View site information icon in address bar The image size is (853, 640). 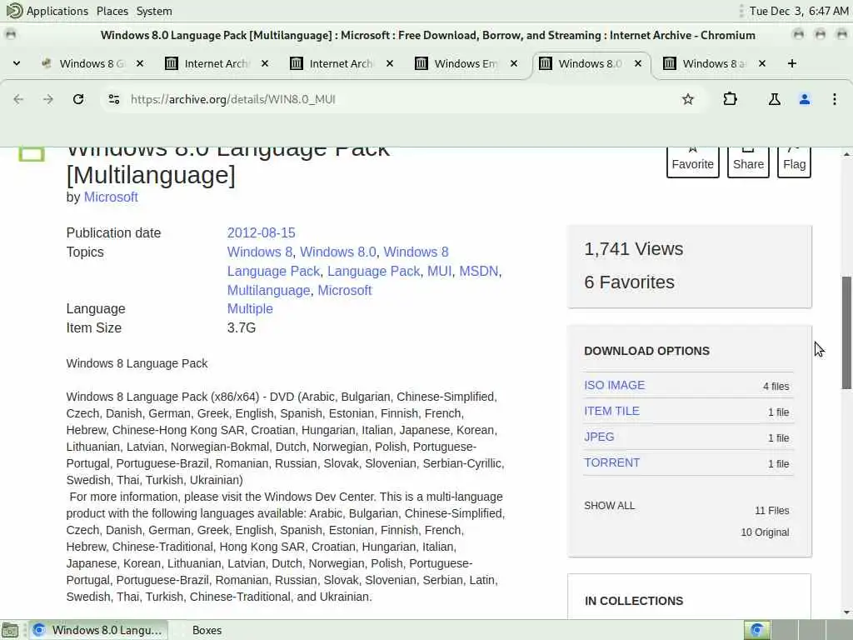coord(113,99)
